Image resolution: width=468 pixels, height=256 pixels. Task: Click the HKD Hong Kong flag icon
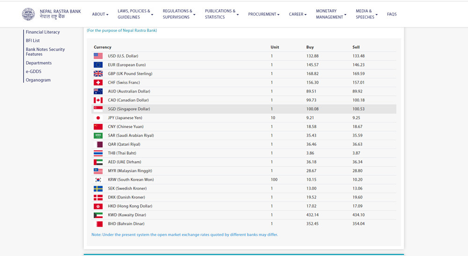pyautogui.click(x=98, y=206)
